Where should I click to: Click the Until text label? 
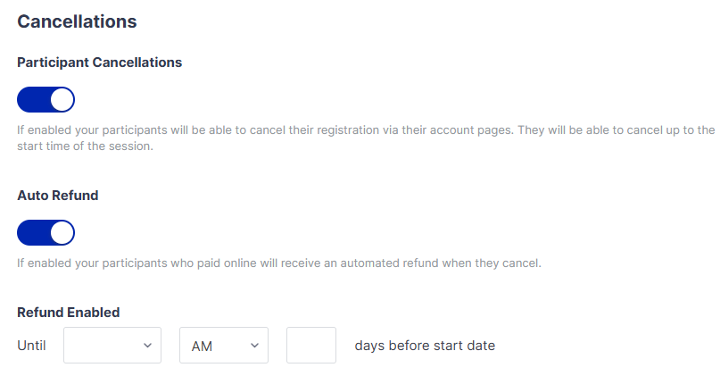(x=31, y=345)
